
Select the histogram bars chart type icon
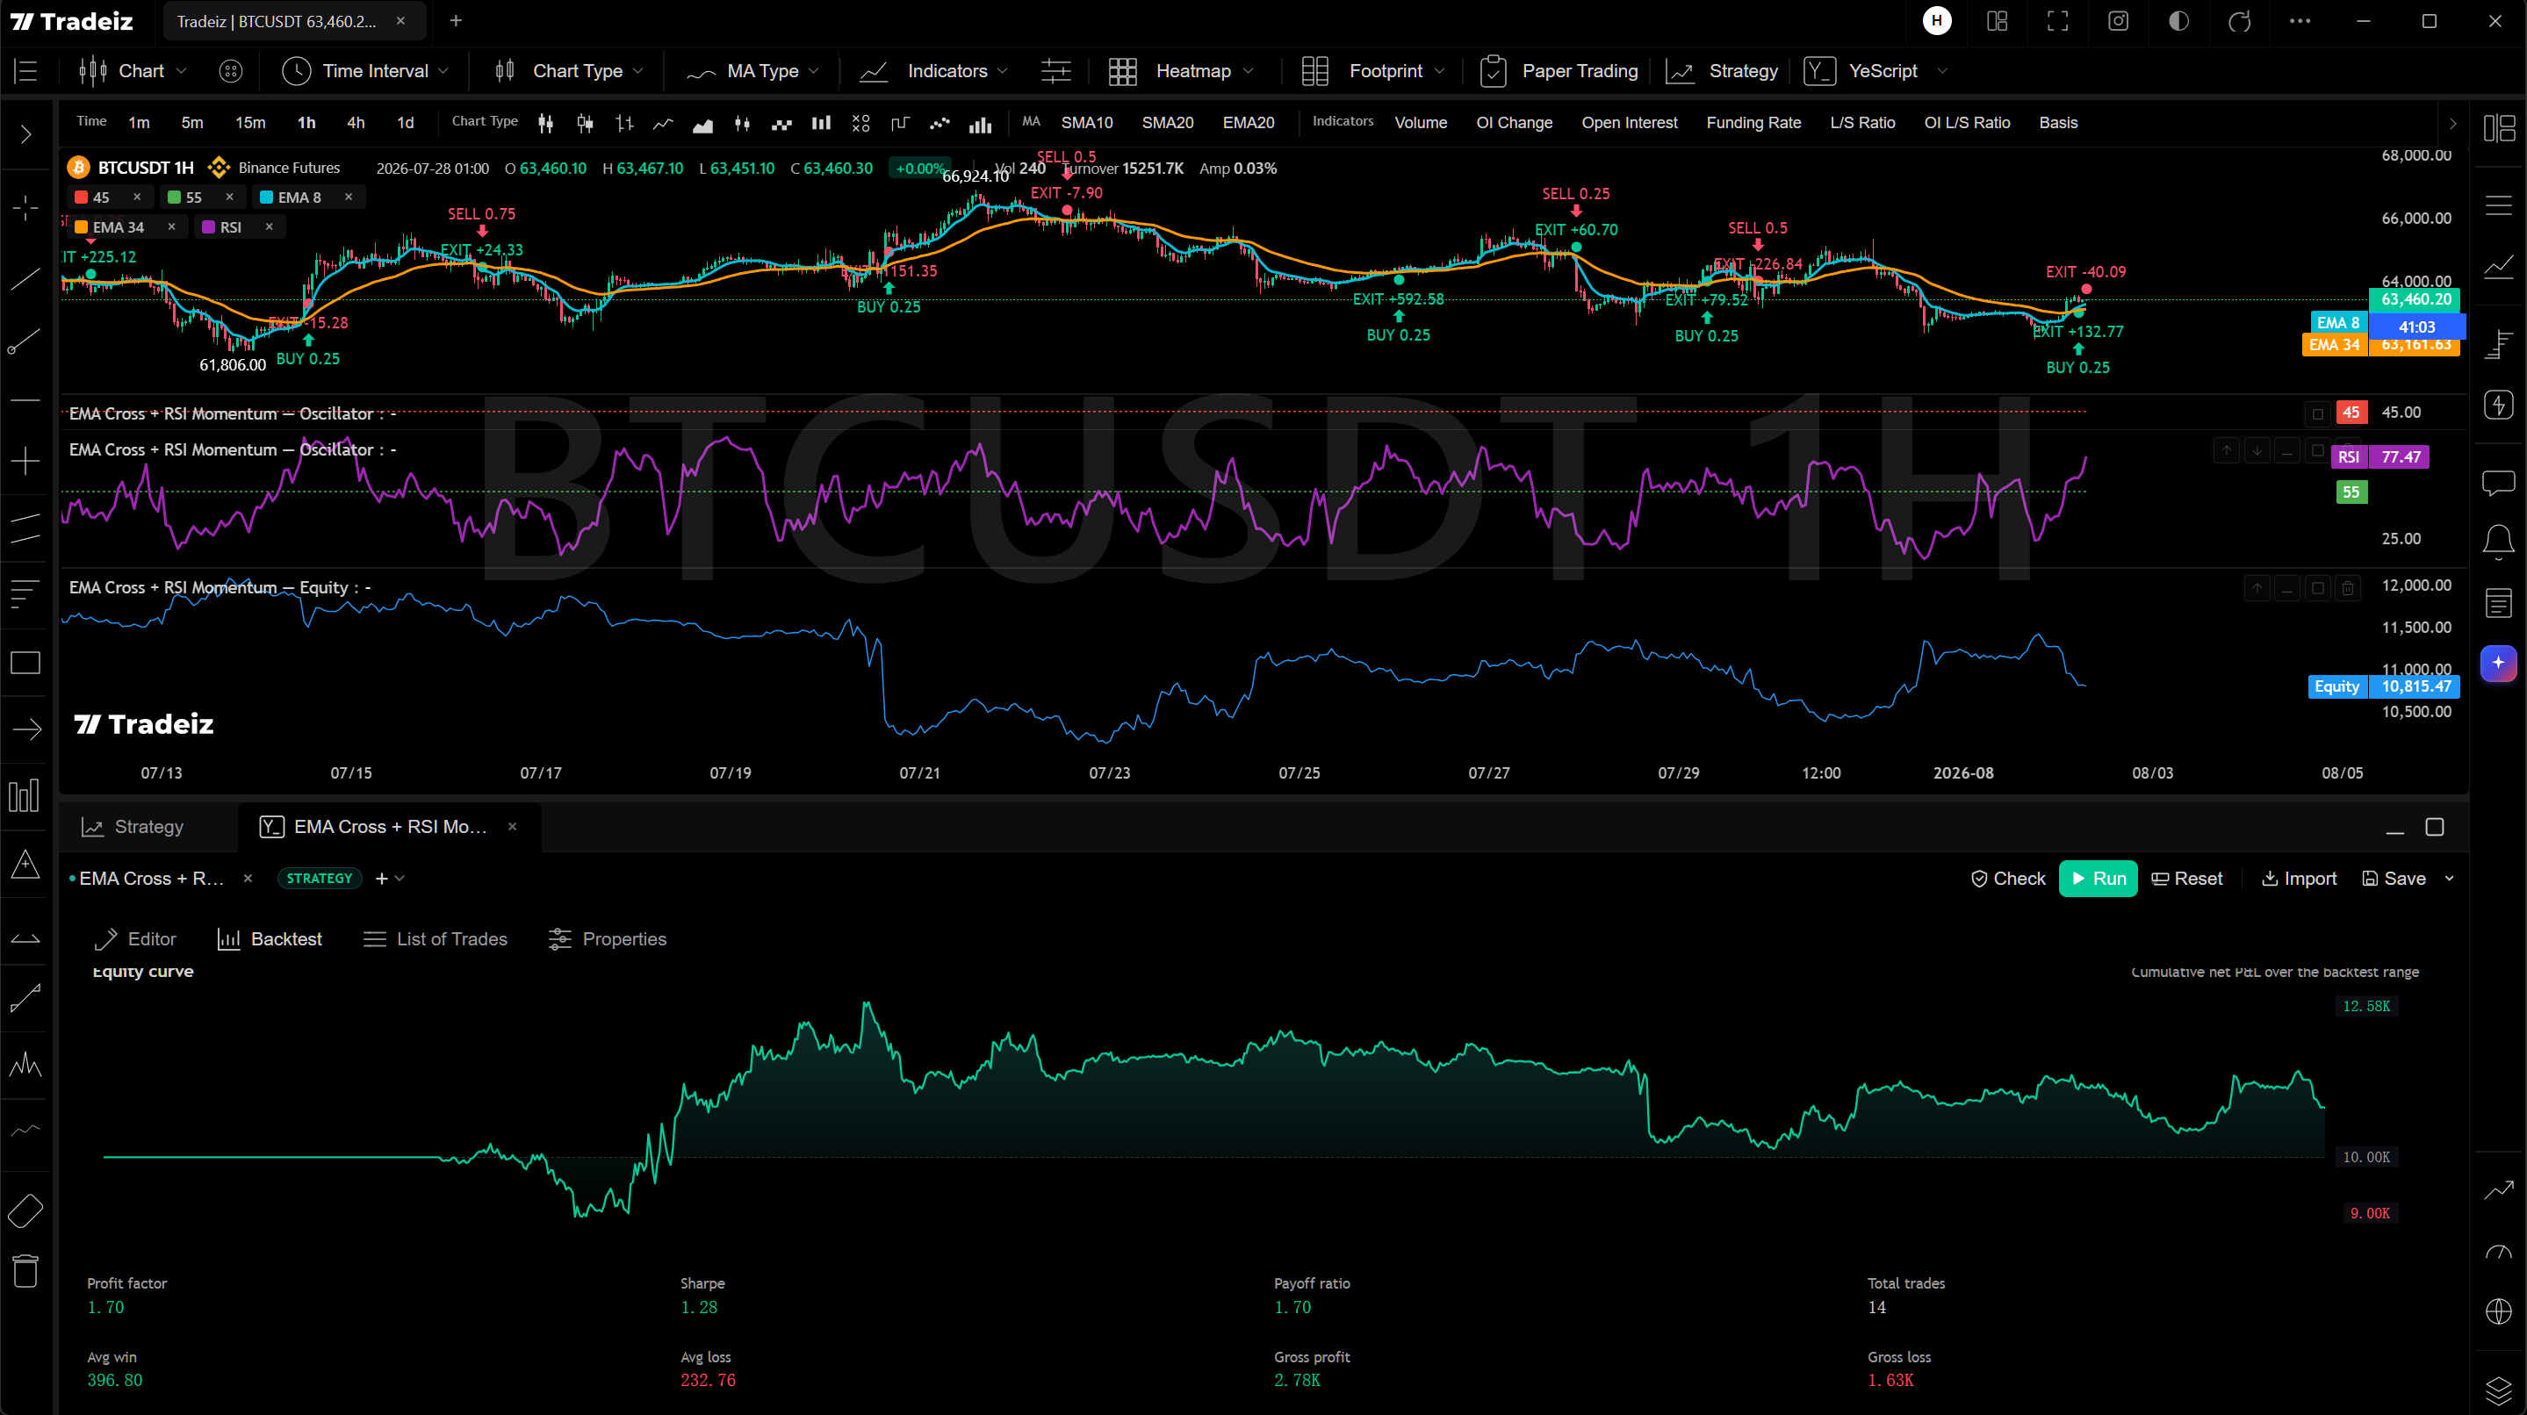pos(980,124)
